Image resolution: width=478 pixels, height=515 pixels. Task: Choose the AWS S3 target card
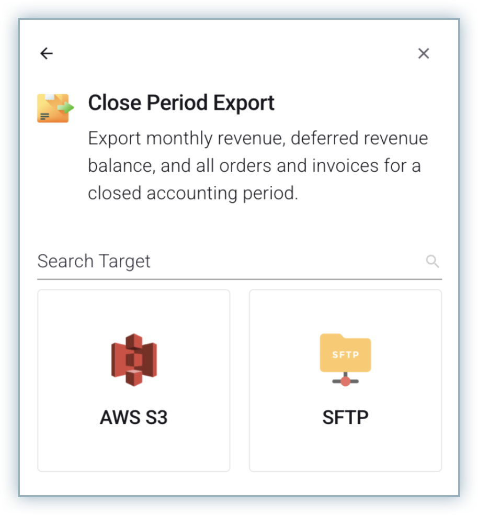point(134,324)
